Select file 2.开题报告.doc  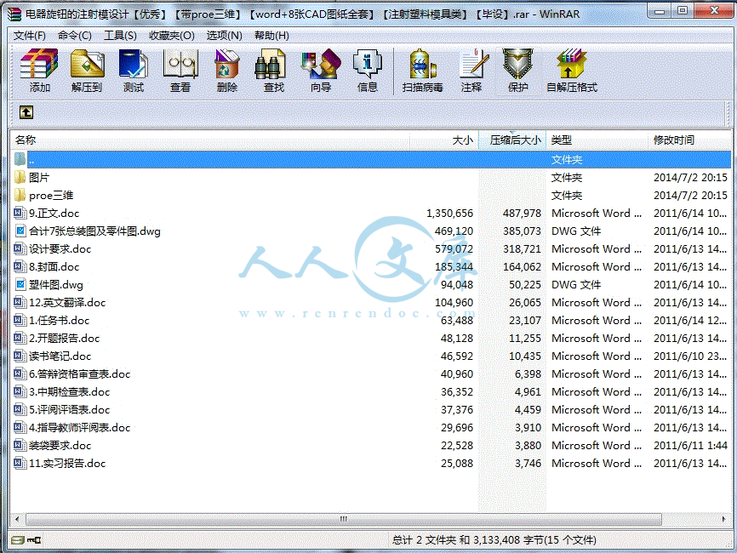[65, 338]
